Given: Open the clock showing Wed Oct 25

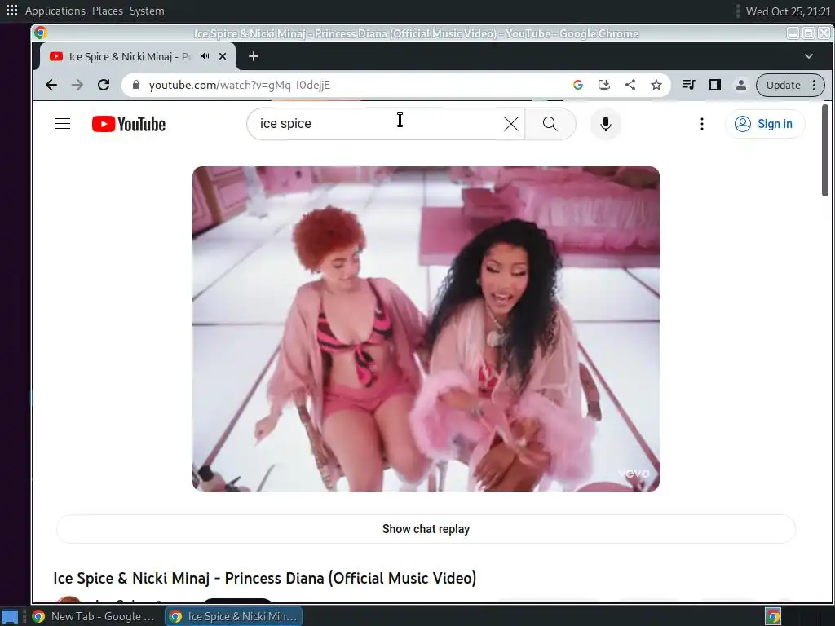Looking at the screenshot, I should 788,11.
